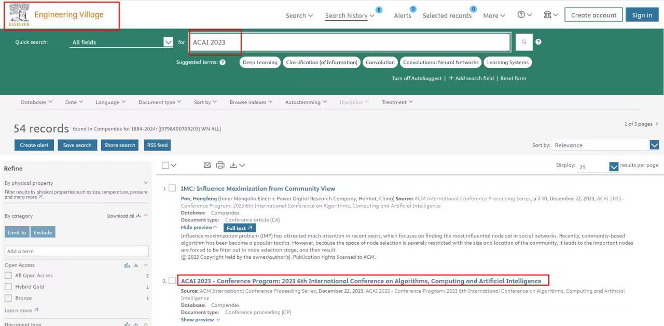Tick the Hybrid Gold filter checkbox
The image size is (664, 326).
8,287
